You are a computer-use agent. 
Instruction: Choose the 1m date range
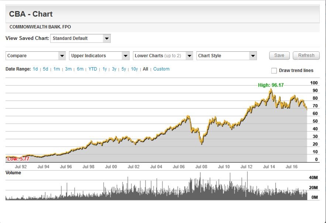(56, 69)
